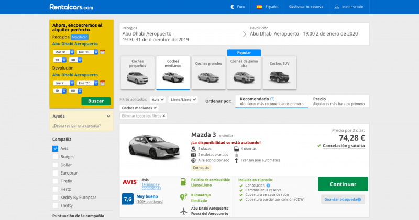Image resolution: width=419 pixels, height=220 pixels.
Task: Remove the Coches medianos filter chip
Action: tap(139, 108)
